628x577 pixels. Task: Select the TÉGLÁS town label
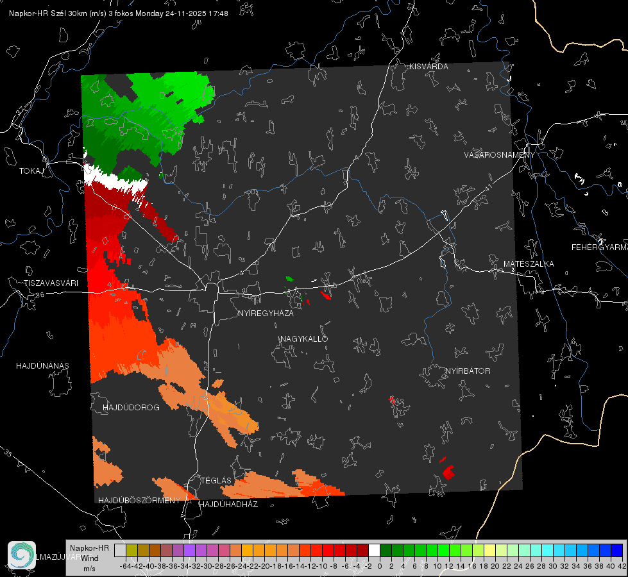[x=216, y=480]
